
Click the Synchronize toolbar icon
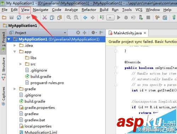click(19, 18)
